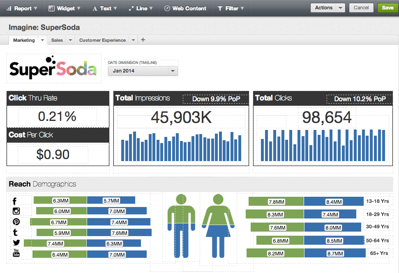Click the bar chart icon beside Report

(9, 8)
